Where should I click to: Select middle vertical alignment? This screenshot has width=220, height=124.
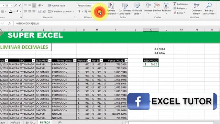coord(30,6)
